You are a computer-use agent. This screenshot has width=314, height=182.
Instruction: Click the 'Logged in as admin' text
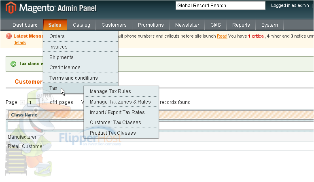coord(290,5)
